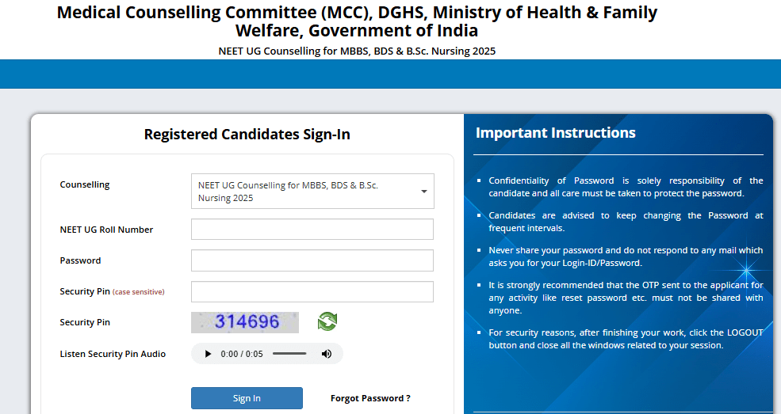Screen dimensions: 781x414
Task: Play the security pin audio
Action: pyautogui.click(x=208, y=354)
